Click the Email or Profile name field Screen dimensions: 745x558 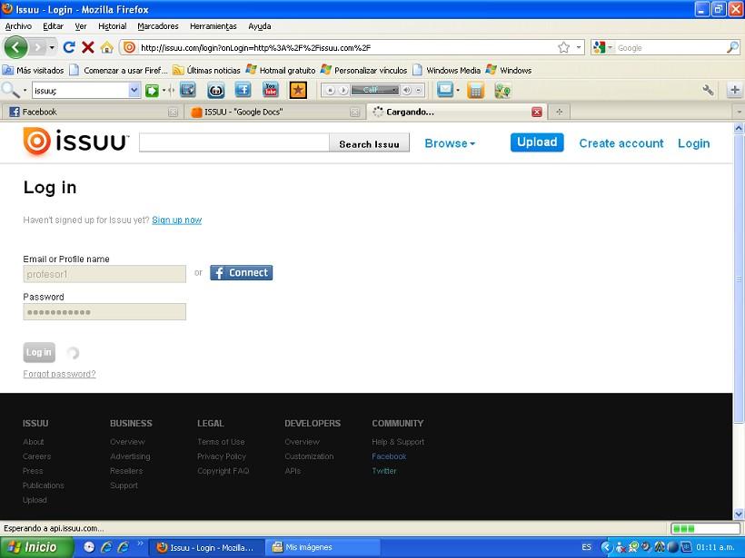[104, 274]
